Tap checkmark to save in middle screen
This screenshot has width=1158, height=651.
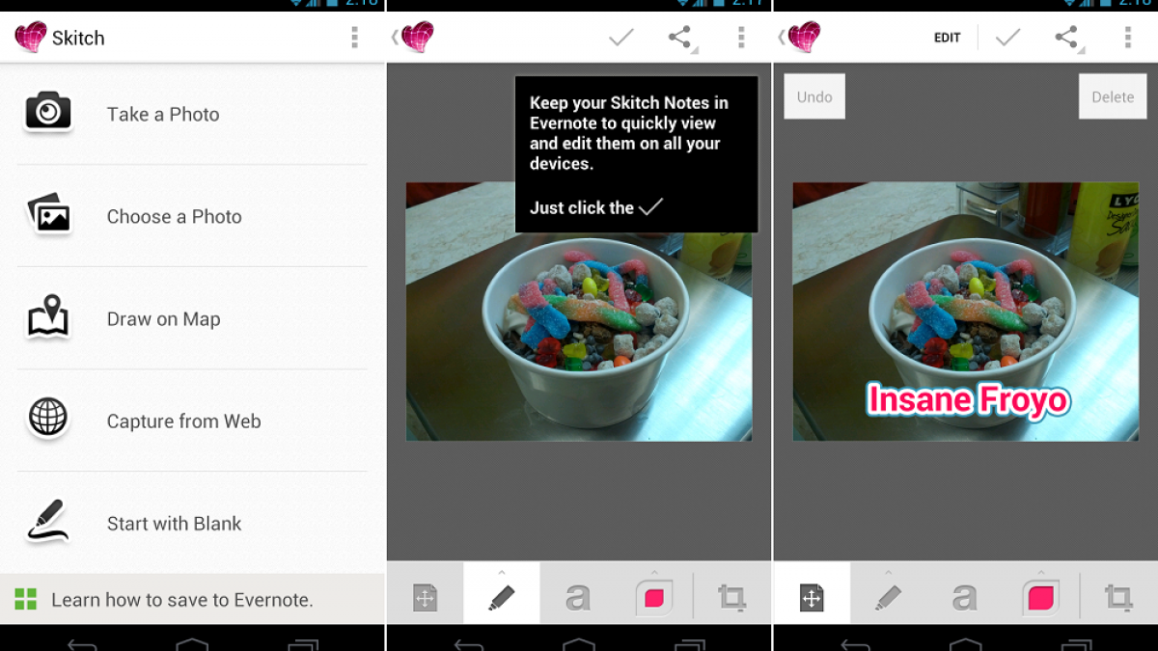(621, 38)
